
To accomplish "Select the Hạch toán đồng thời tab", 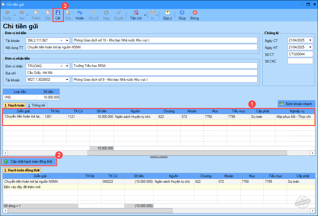I will tap(22, 170).
